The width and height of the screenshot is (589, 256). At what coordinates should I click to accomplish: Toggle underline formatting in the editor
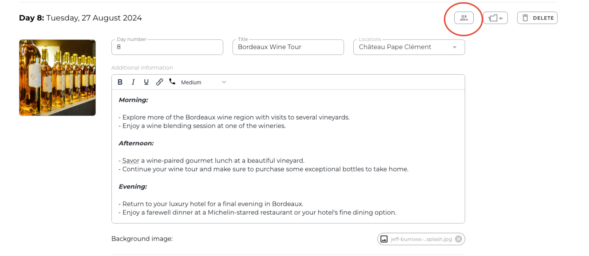(146, 82)
